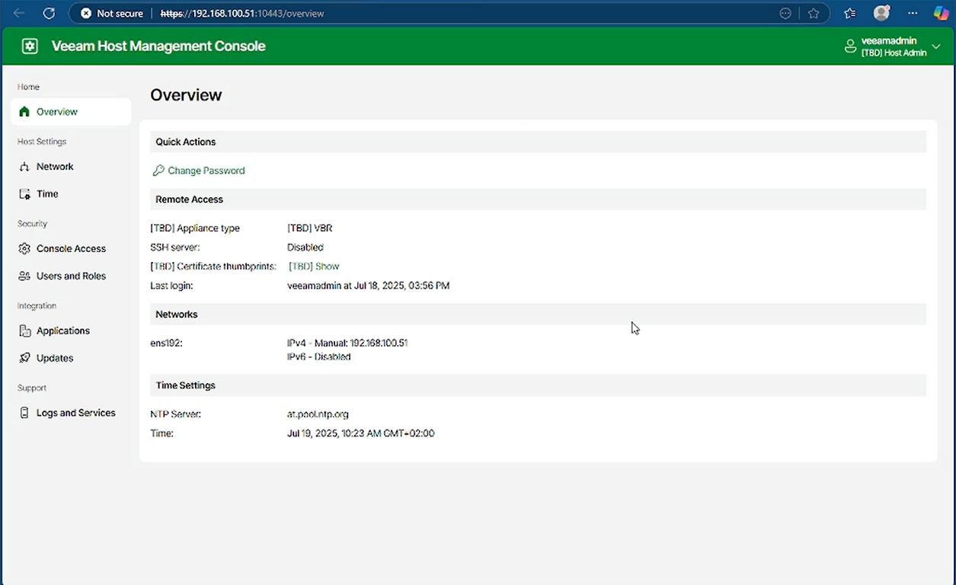Click the Logs and Services icon
The width and height of the screenshot is (956, 585).
tap(24, 413)
